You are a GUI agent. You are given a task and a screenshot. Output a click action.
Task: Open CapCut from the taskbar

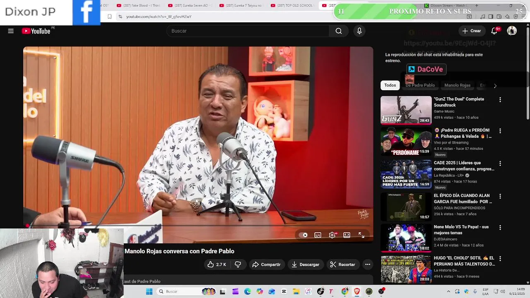pyautogui.click(x=284, y=291)
